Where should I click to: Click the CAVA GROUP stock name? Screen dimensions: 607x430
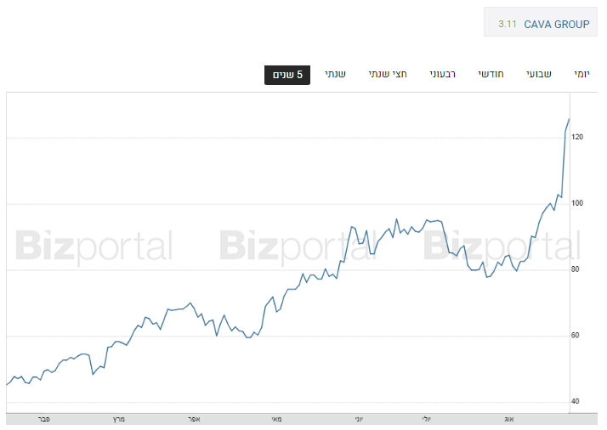coord(557,25)
